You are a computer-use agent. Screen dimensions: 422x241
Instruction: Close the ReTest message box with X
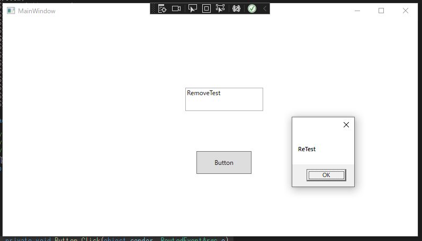click(x=346, y=125)
